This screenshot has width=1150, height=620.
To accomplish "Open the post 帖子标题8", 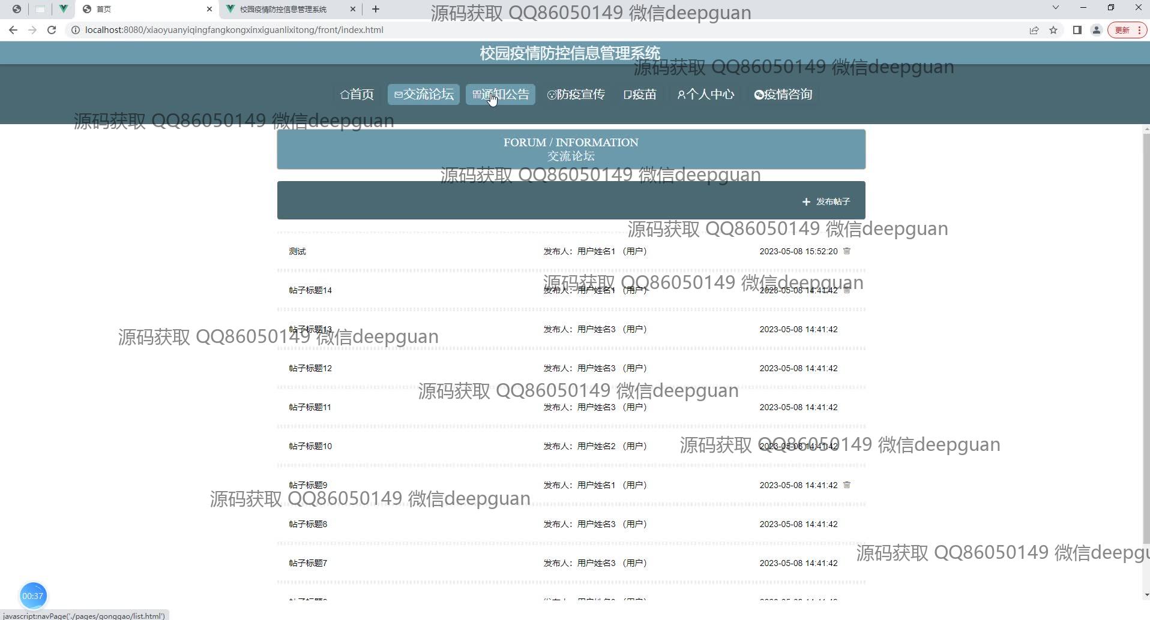I will [308, 525].
